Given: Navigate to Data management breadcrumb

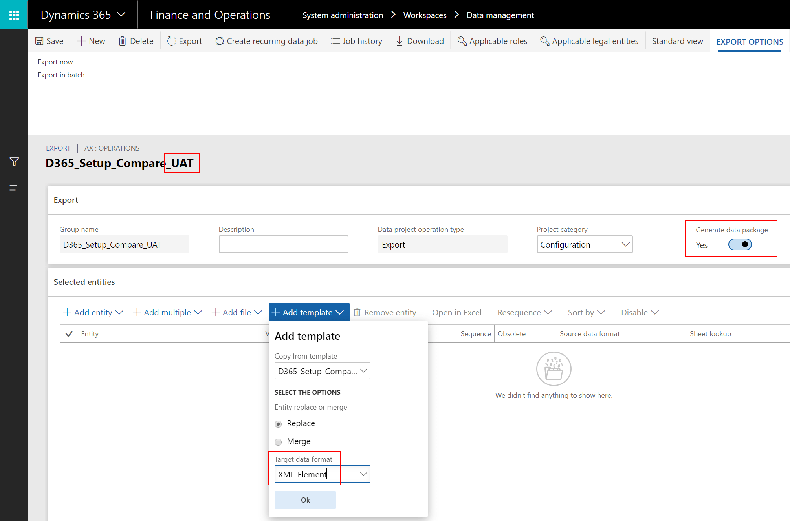Looking at the screenshot, I should [x=500, y=15].
